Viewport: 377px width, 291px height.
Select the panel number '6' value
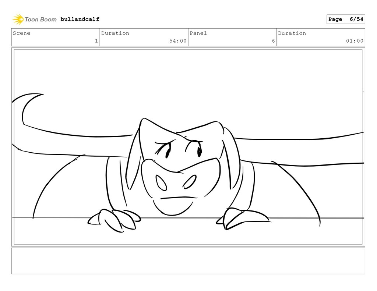(273, 41)
